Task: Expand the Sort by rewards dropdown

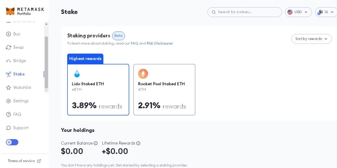Action: point(311,39)
